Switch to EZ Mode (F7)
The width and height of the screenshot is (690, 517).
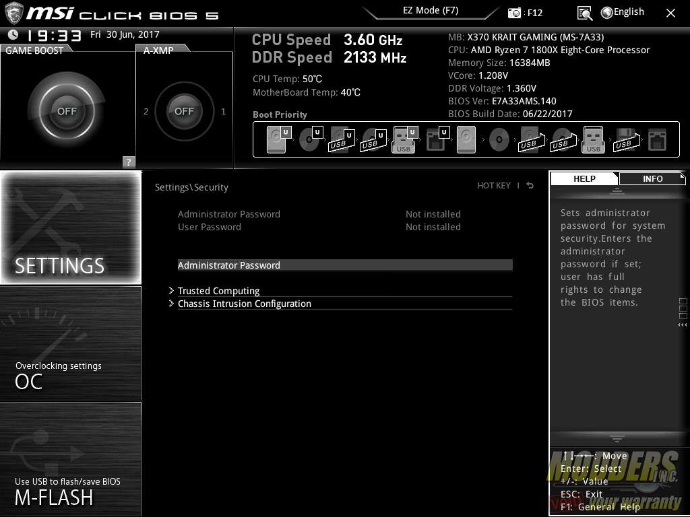[x=431, y=11]
